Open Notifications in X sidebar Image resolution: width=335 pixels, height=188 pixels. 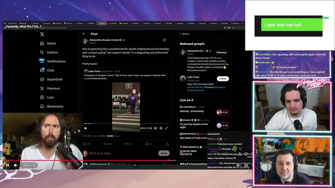(53, 61)
